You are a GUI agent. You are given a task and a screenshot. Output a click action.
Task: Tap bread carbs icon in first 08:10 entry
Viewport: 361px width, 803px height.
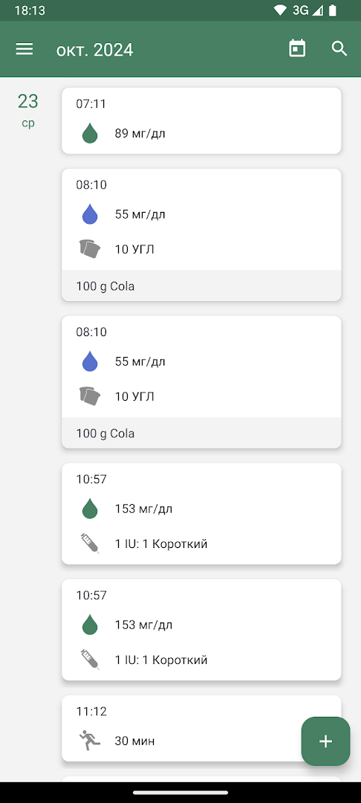pyautogui.click(x=89, y=249)
